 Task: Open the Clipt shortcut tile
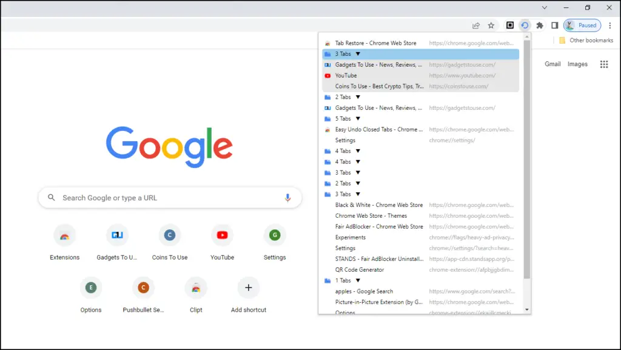[x=196, y=295]
